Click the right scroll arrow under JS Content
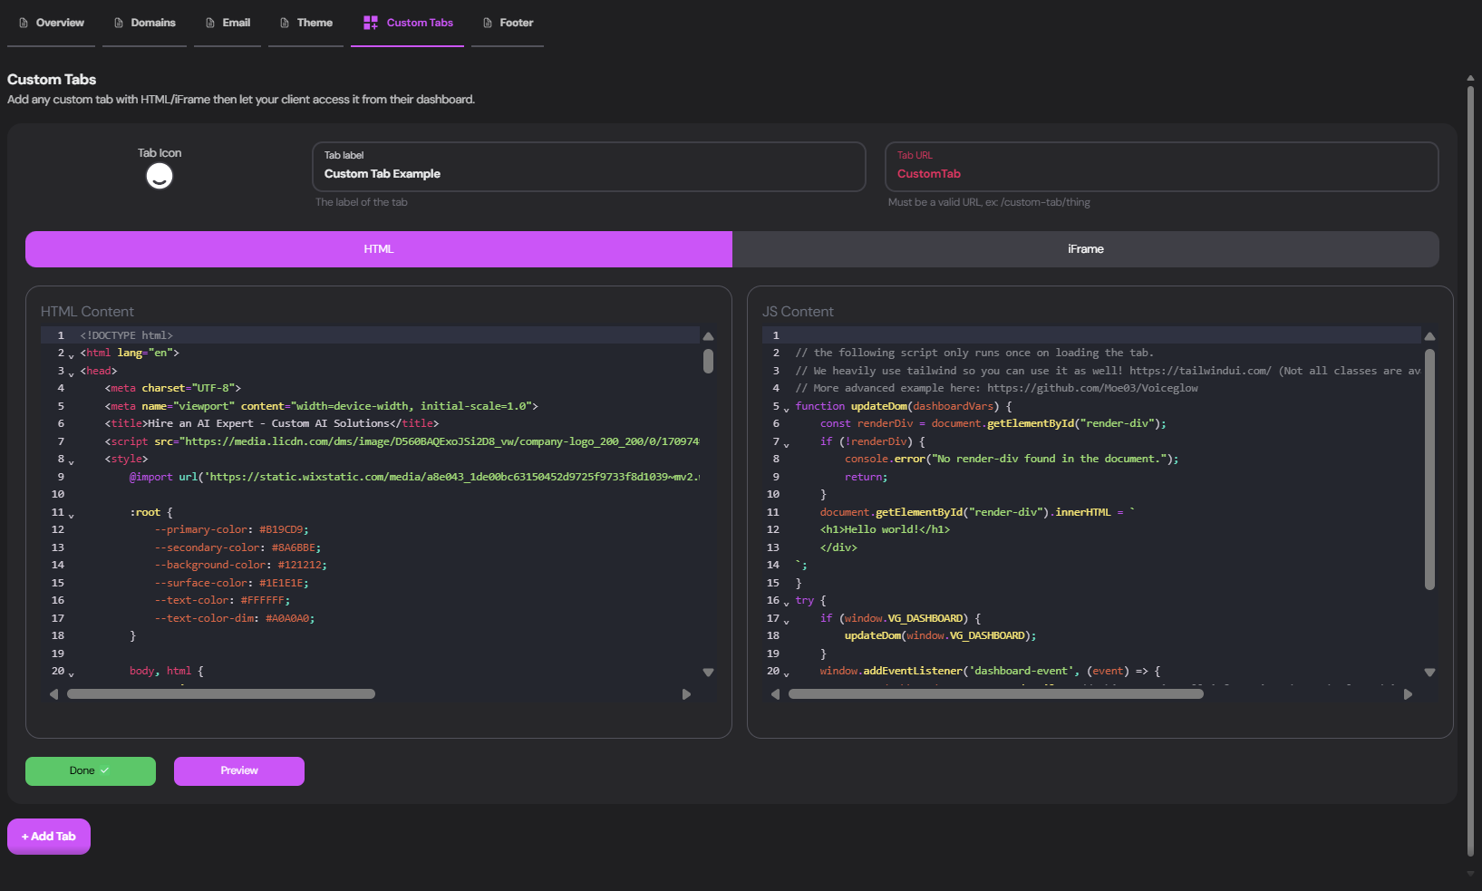 click(1408, 693)
